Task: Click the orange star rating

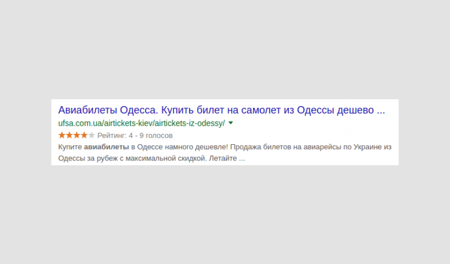Action: coord(76,135)
